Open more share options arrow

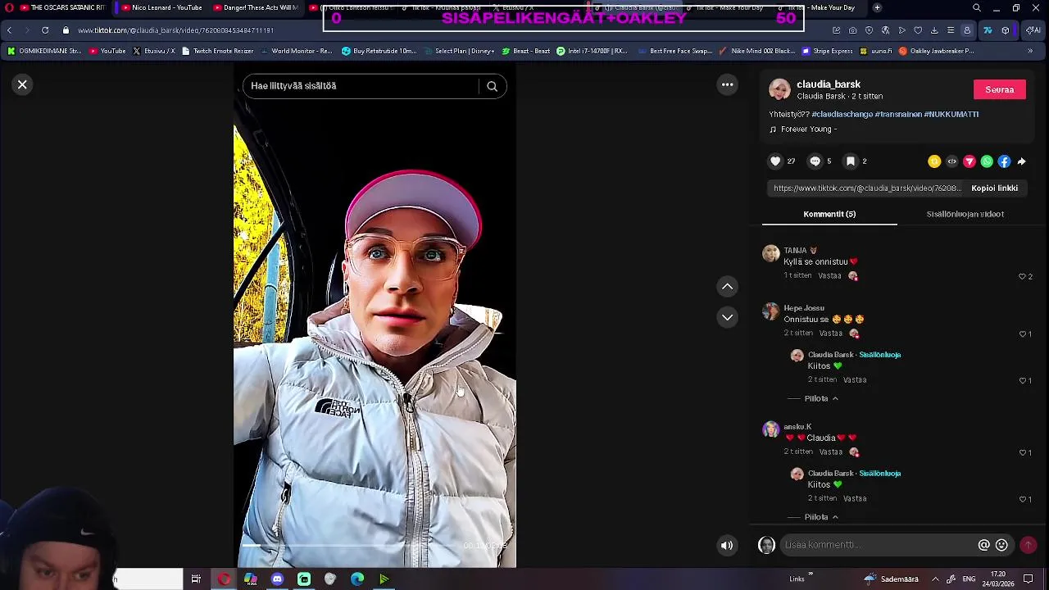coord(1021,161)
